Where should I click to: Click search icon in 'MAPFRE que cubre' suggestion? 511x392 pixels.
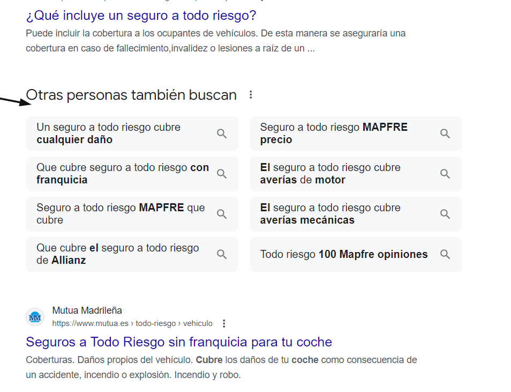point(222,214)
